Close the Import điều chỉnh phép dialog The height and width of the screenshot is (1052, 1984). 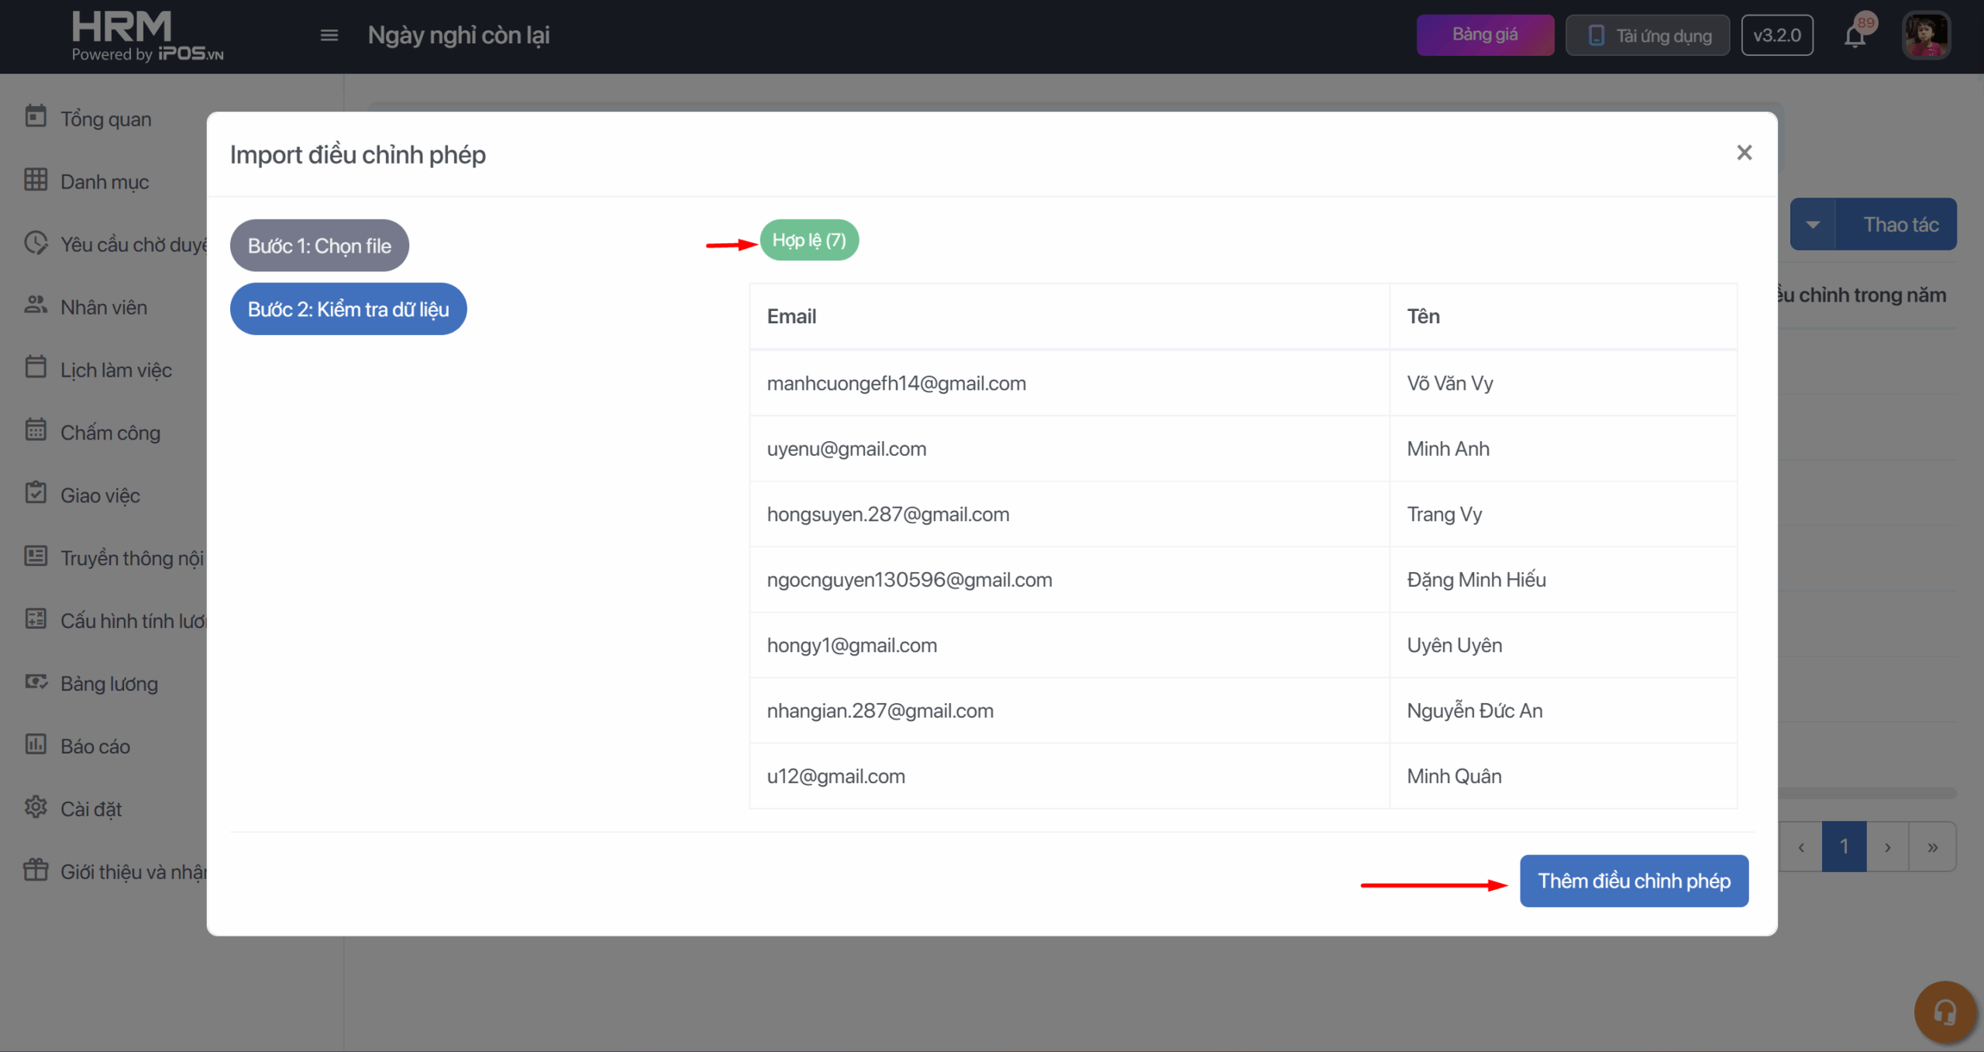[1744, 153]
